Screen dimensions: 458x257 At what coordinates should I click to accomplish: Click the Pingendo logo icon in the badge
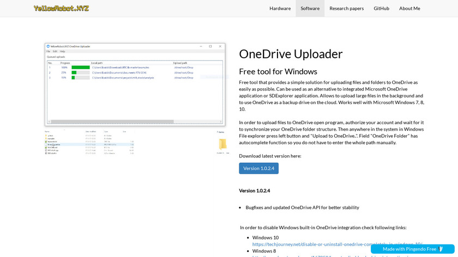pos(442,249)
